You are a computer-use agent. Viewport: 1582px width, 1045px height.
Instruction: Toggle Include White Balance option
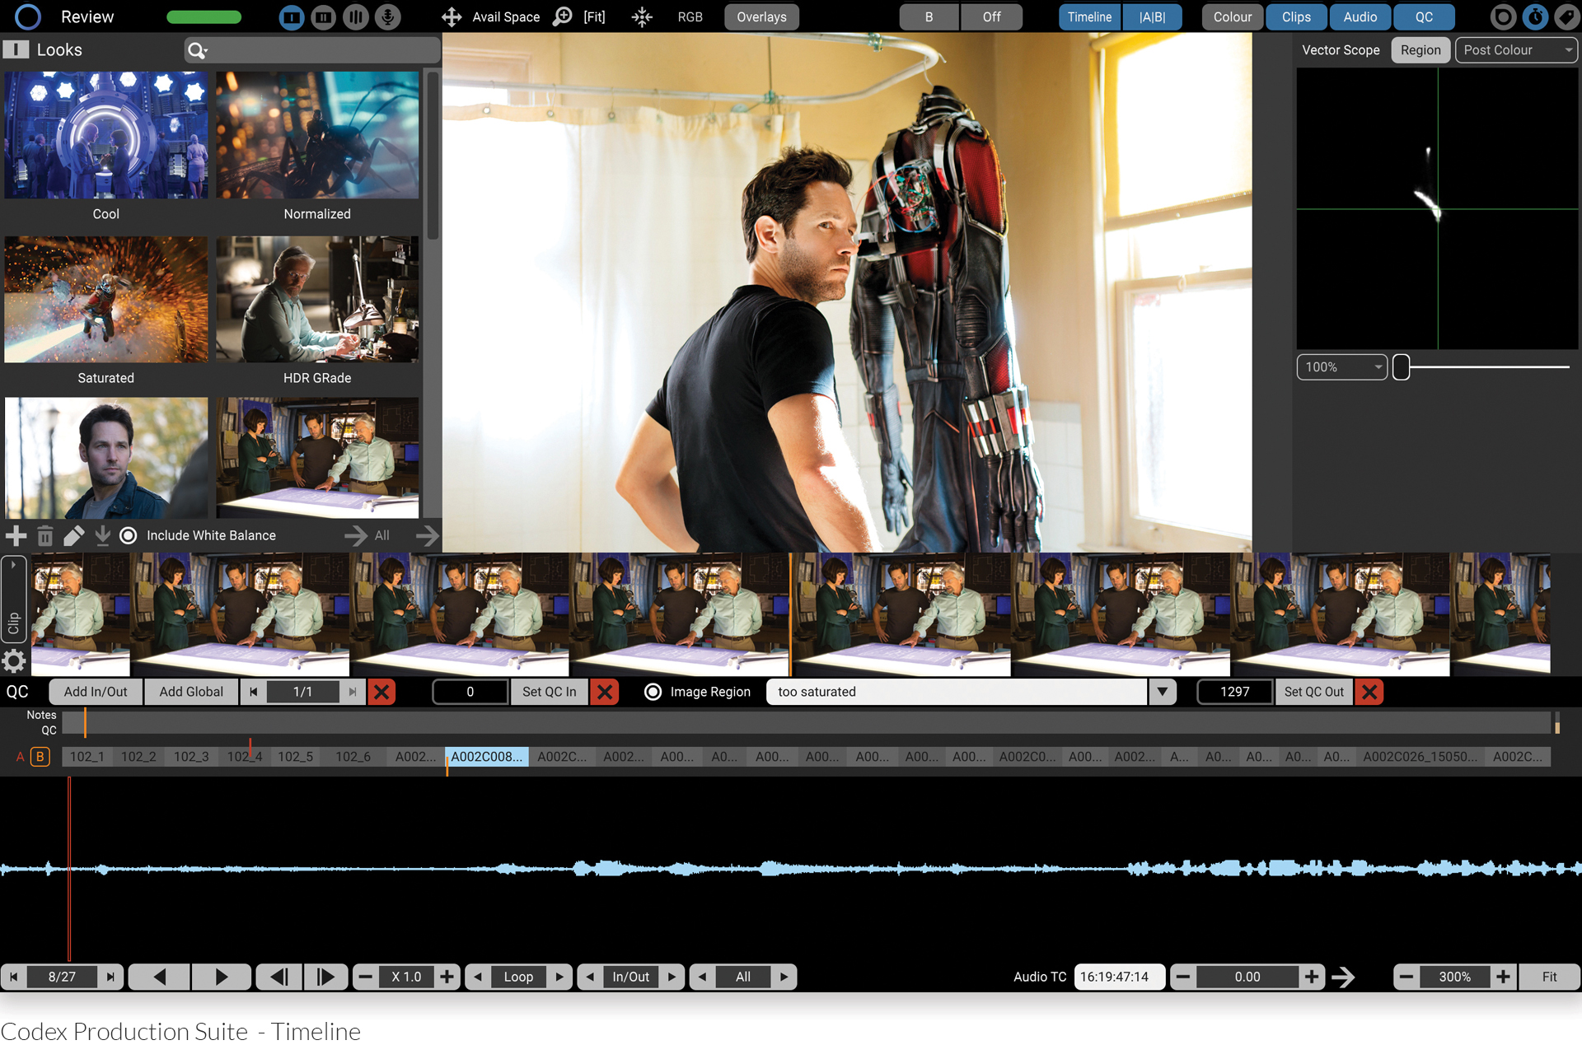coord(129,536)
